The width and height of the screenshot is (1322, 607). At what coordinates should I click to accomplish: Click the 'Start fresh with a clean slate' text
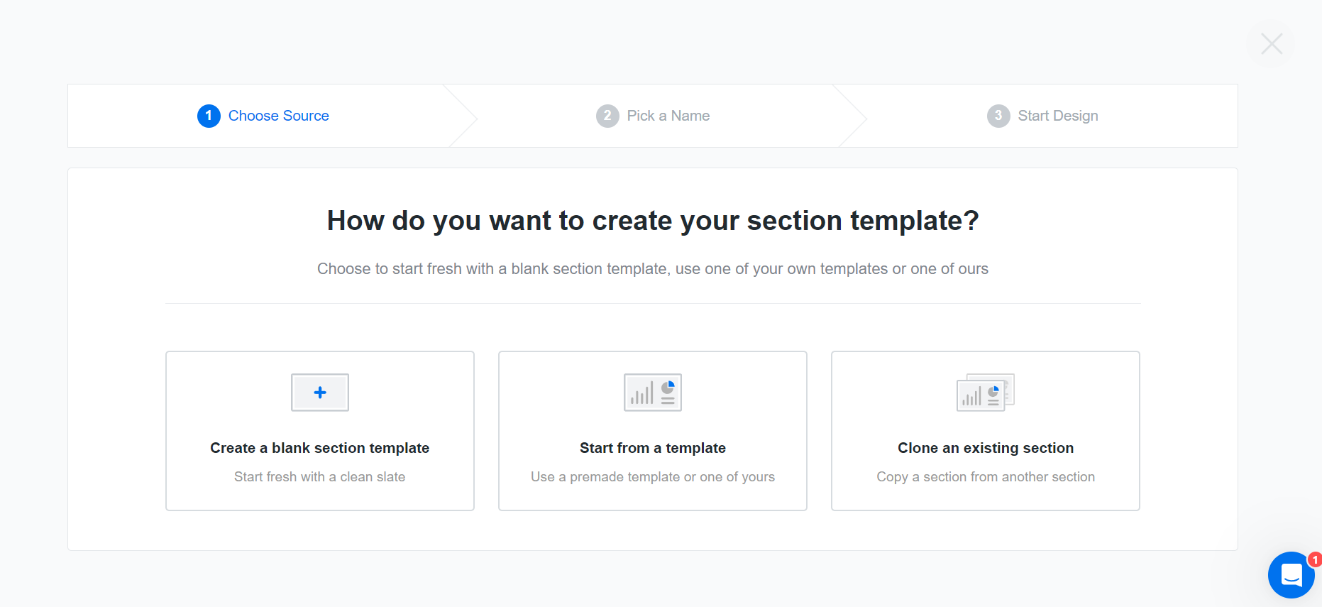tap(319, 477)
